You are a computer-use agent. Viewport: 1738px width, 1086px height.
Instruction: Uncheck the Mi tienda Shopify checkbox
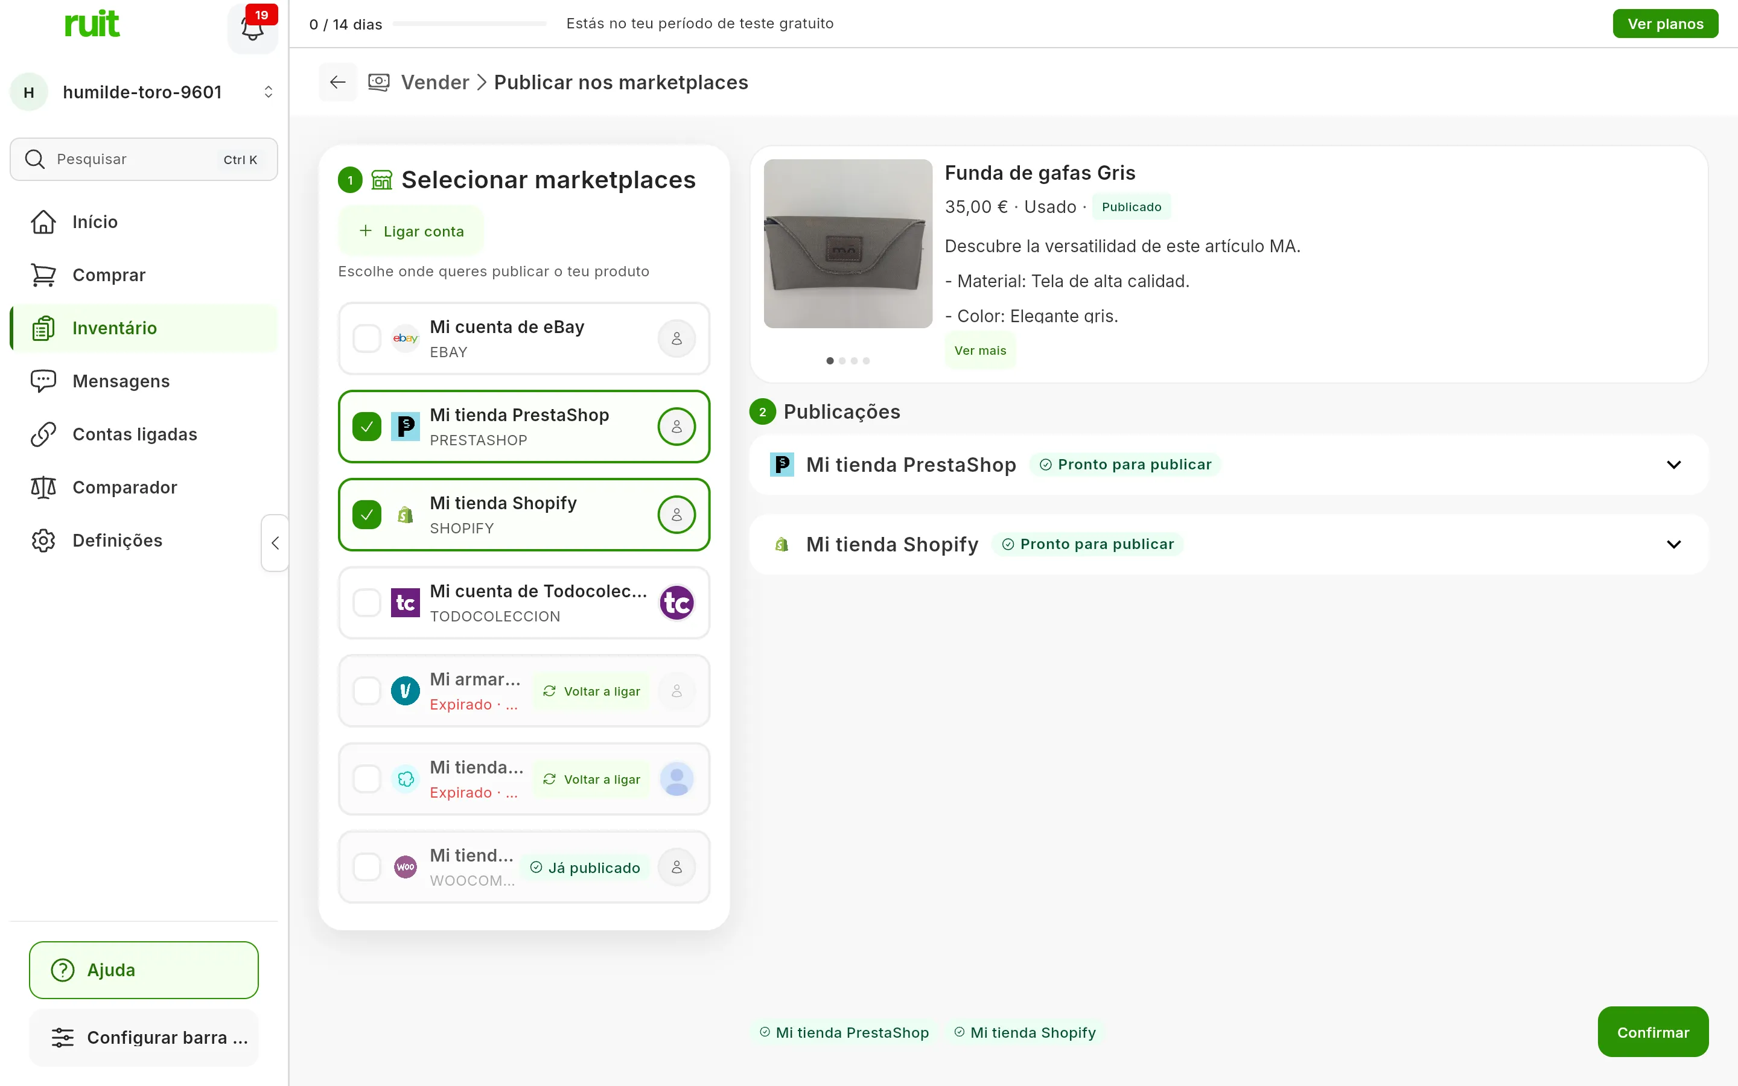click(366, 515)
